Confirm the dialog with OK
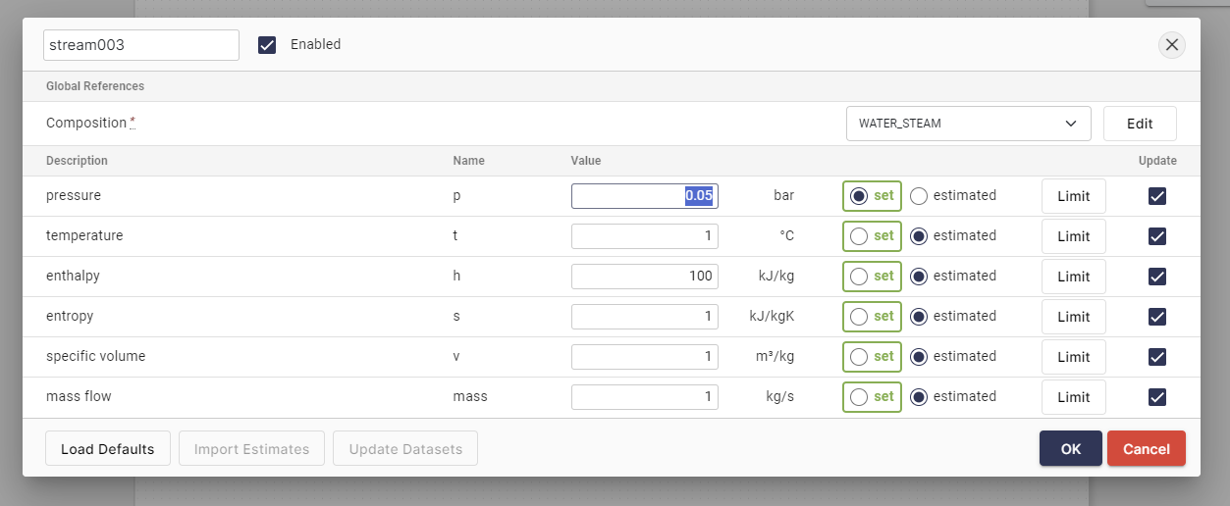The image size is (1230, 506). 1070,449
